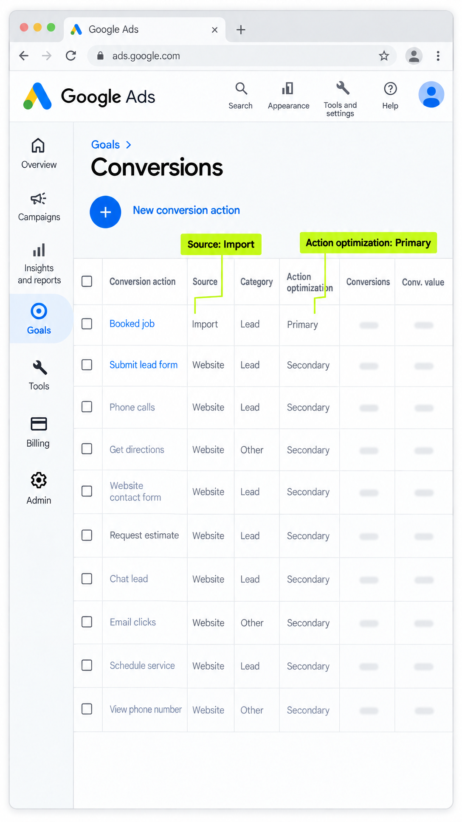Reload the current page
Screen dimensions: 462x822
pyautogui.click(x=71, y=56)
